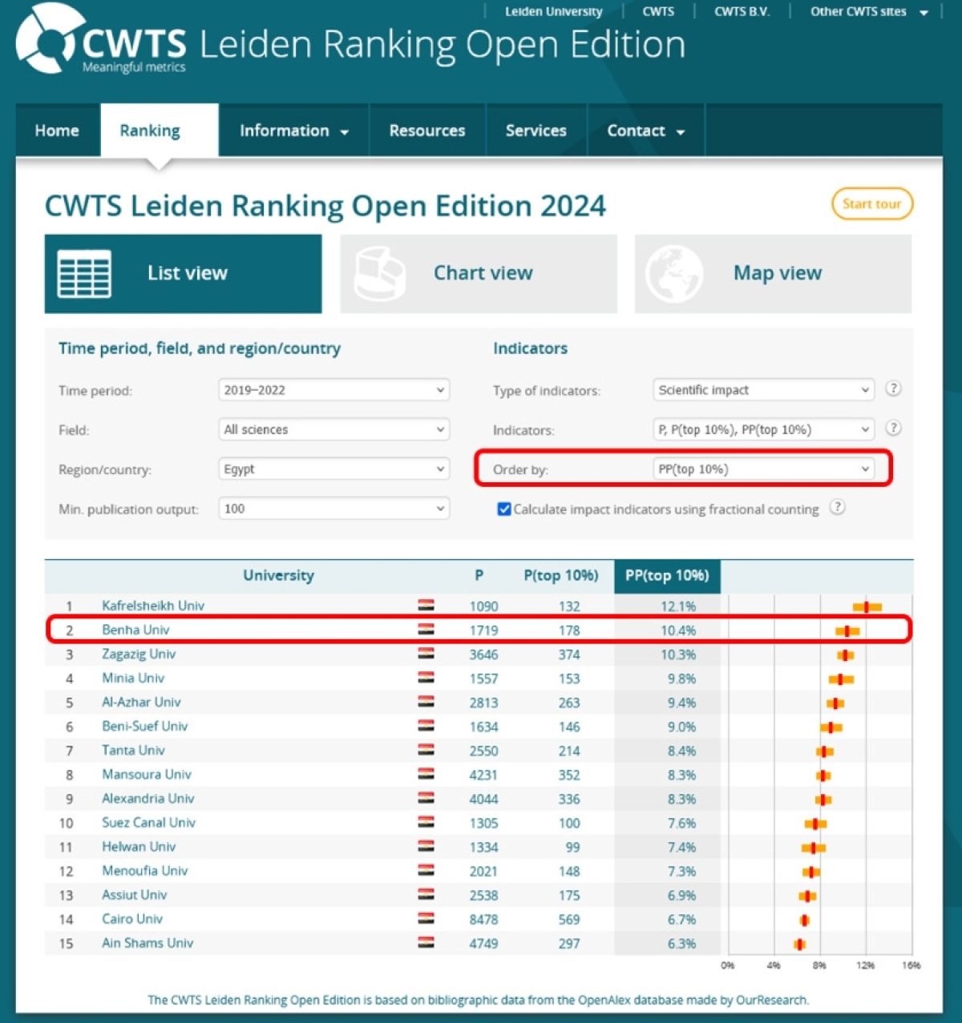Click Egypt flag in Assiut Univ row
The width and height of the screenshot is (962, 1023).
pos(426,894)
